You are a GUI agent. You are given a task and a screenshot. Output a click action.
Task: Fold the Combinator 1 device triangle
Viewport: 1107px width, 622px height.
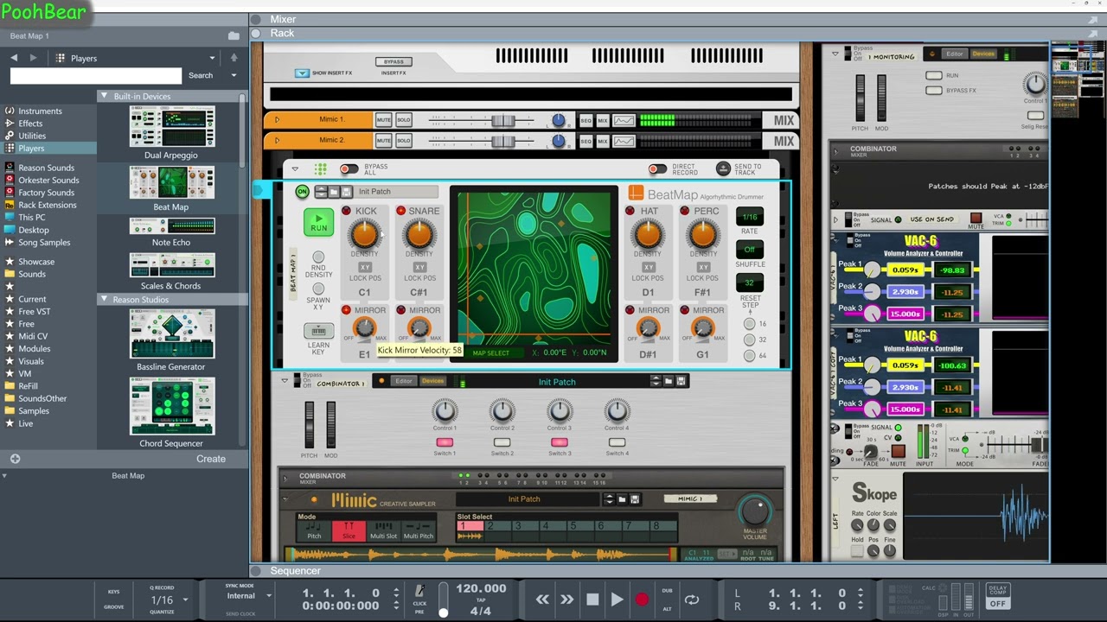pyautogui.click(x=285, y=380)
